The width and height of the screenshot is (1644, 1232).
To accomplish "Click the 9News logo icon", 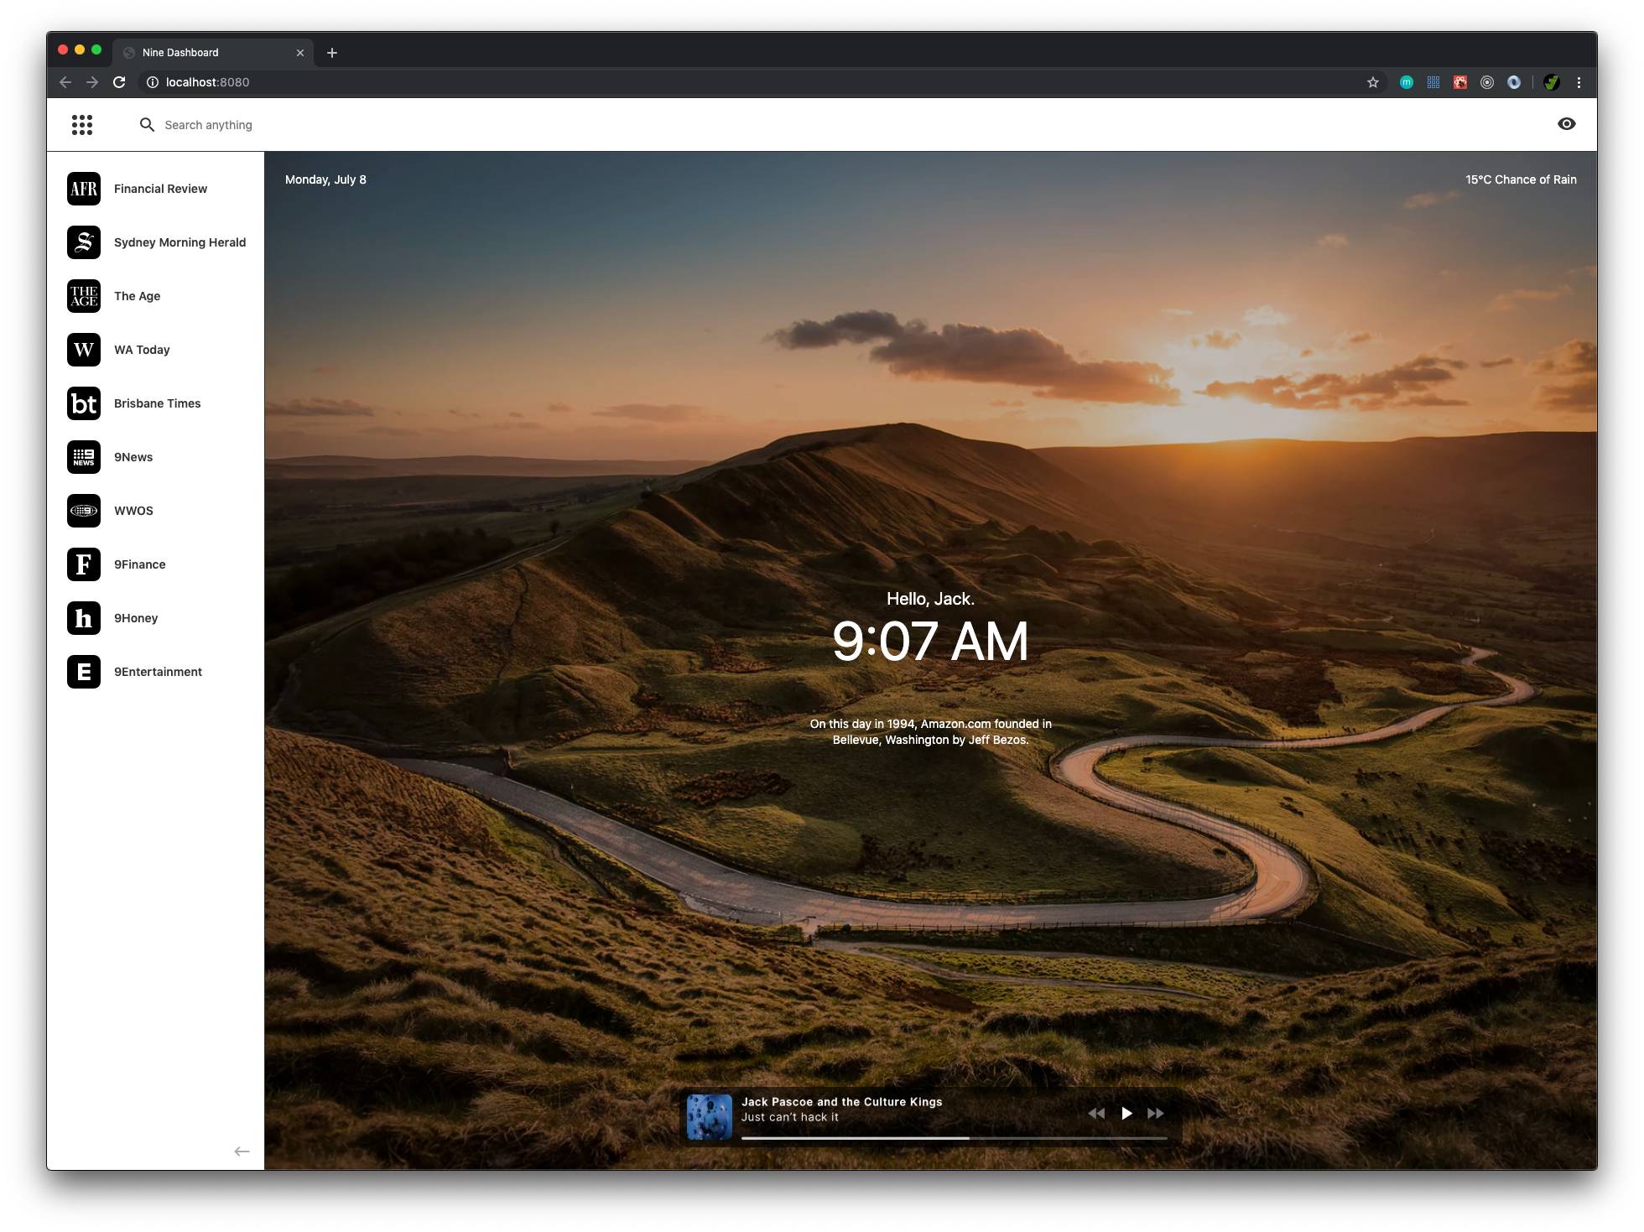I will [84, 457].
